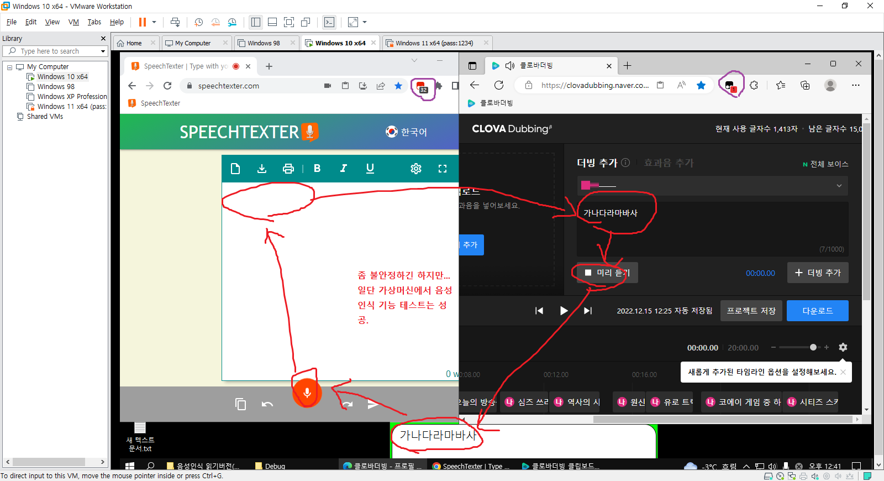Revert VM to previous snapshot
Image resolution: width=884 pixels, height=481 pixels.
pos(215,22)
